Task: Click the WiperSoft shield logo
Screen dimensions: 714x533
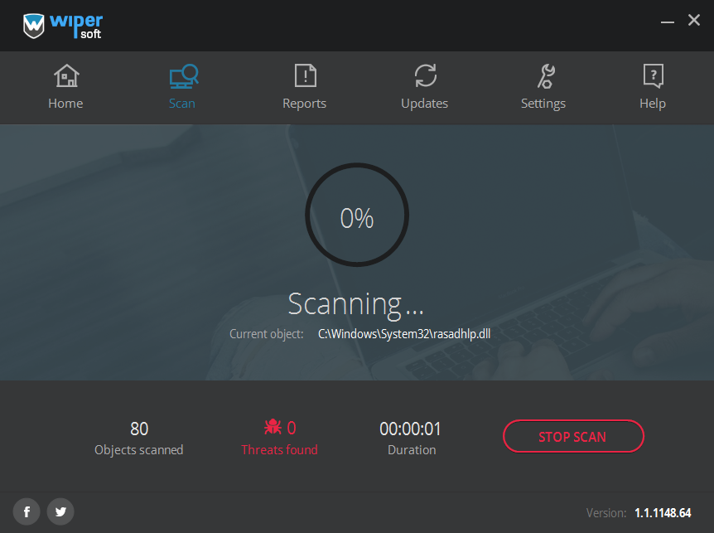Action: click(34, 26)
